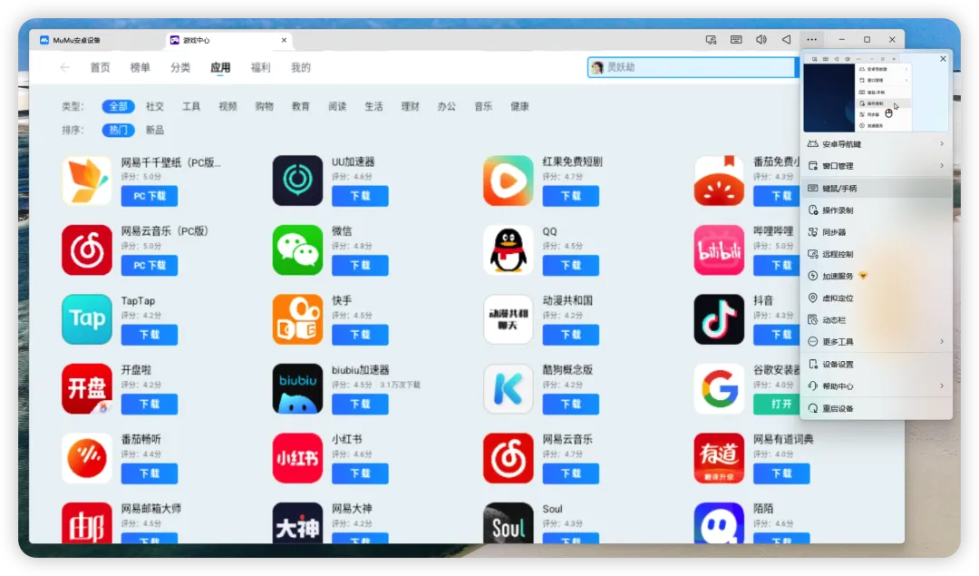
Task: Close the 游戏中心 tab
Action: [x=284, y=40]
